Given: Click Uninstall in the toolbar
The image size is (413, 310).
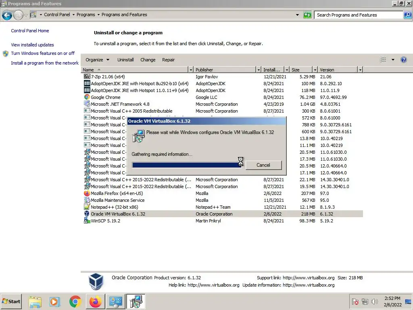Looking at the screenshot, I should coord(125,60).
